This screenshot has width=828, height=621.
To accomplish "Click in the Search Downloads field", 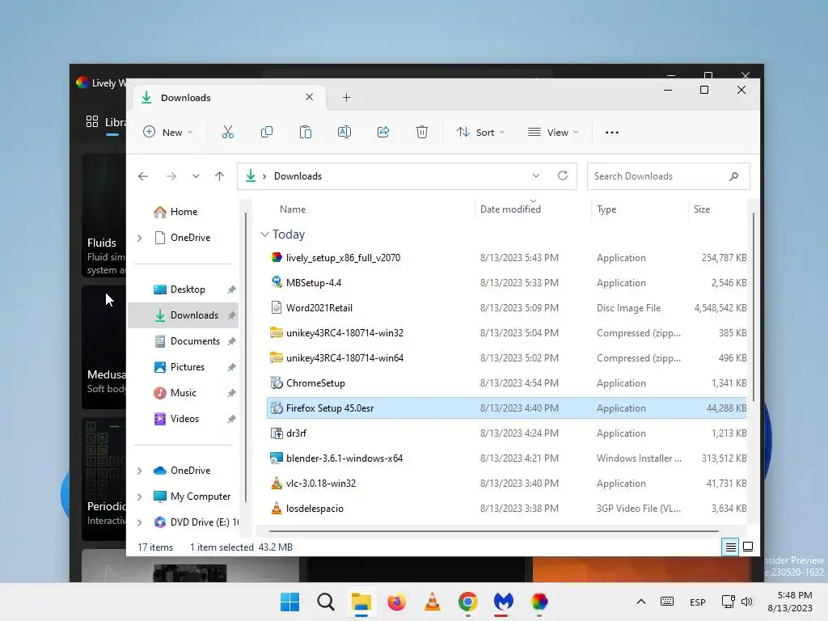I will 669,176.
